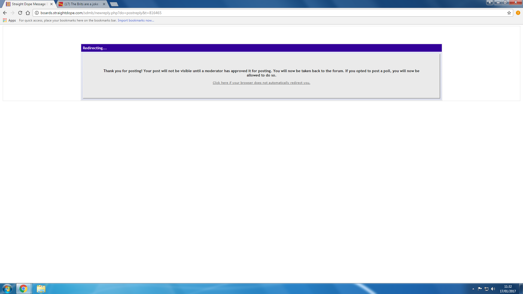Open the orange Chrome notification menu icon
The width and height of the screenshot is (523, 294).
[518, 13]
